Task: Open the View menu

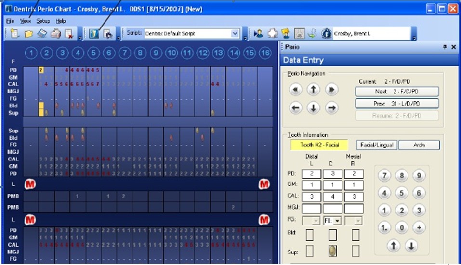Action: pos(26,21)
